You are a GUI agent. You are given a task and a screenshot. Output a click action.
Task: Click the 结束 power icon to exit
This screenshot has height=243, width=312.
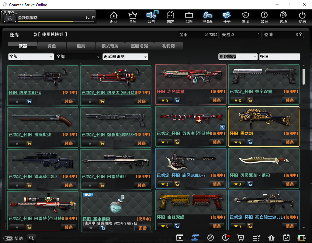[302, 17]
